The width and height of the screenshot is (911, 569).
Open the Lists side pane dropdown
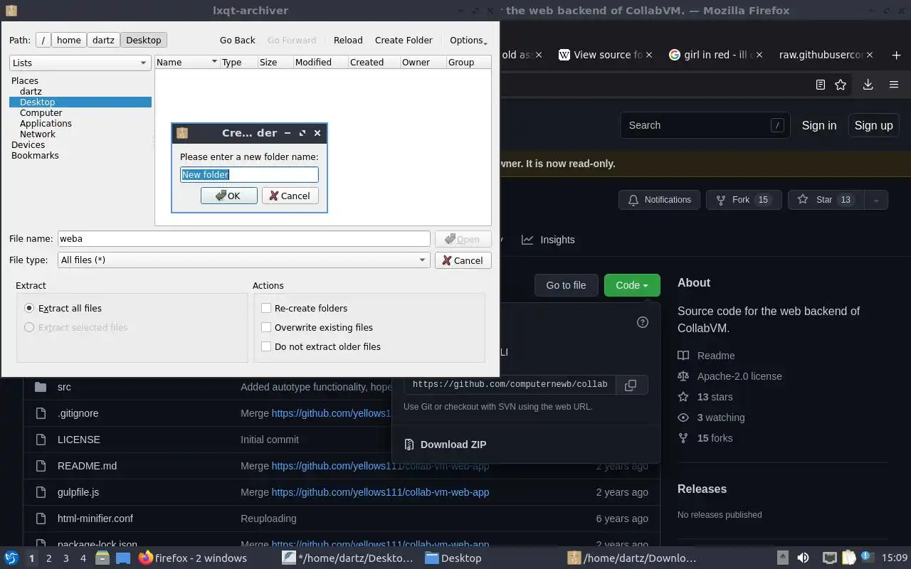pyautogui.click(x=80, y=63)
